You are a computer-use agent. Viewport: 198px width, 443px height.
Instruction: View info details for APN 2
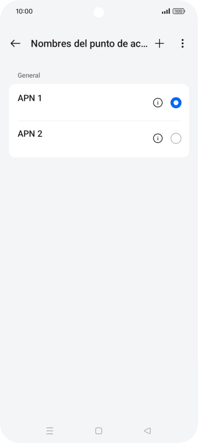158,138
